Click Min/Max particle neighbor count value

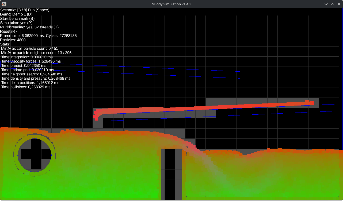pos(36,53)
